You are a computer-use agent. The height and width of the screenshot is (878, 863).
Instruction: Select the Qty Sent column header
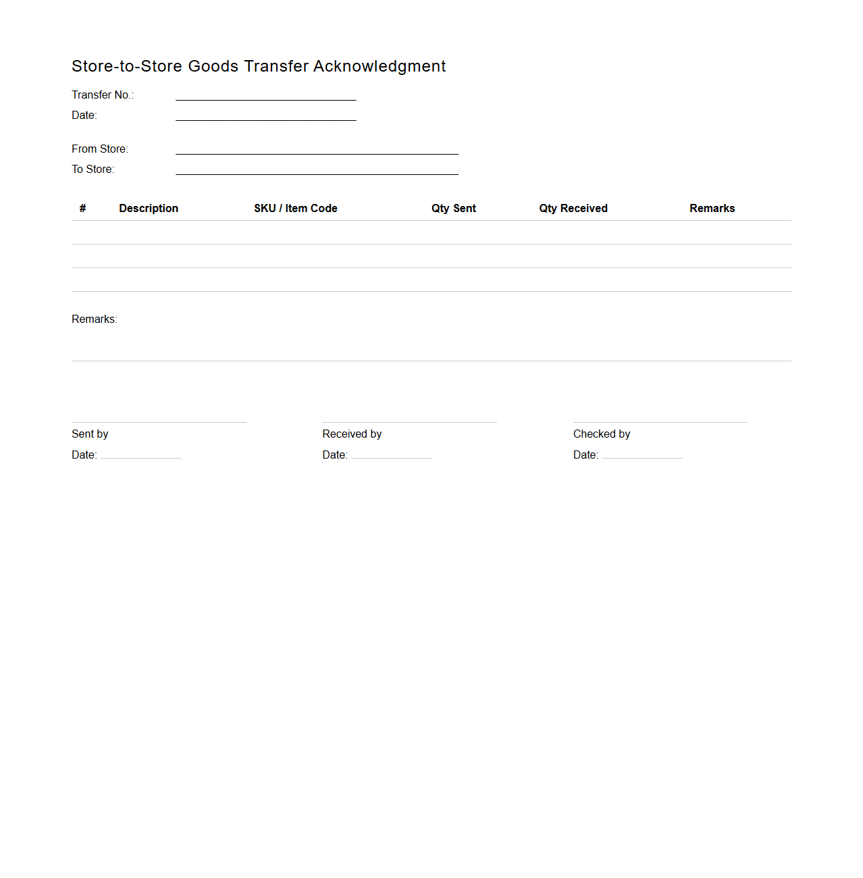point(453,208)
